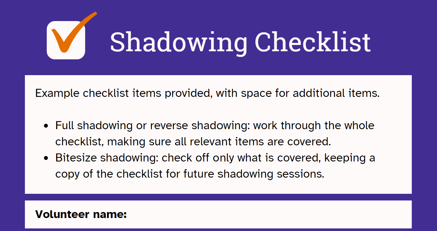This screenshot has height=231, width=437.
Task: Click "making sure all relevant items are covered"
Action: click(x=219, y=141)
